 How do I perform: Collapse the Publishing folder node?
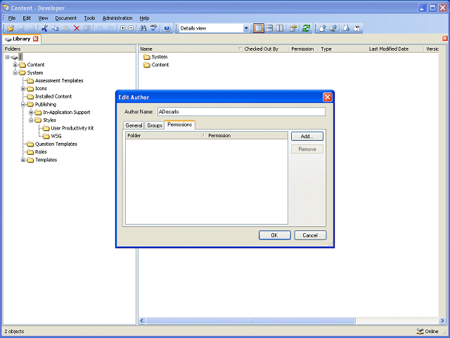23,104
